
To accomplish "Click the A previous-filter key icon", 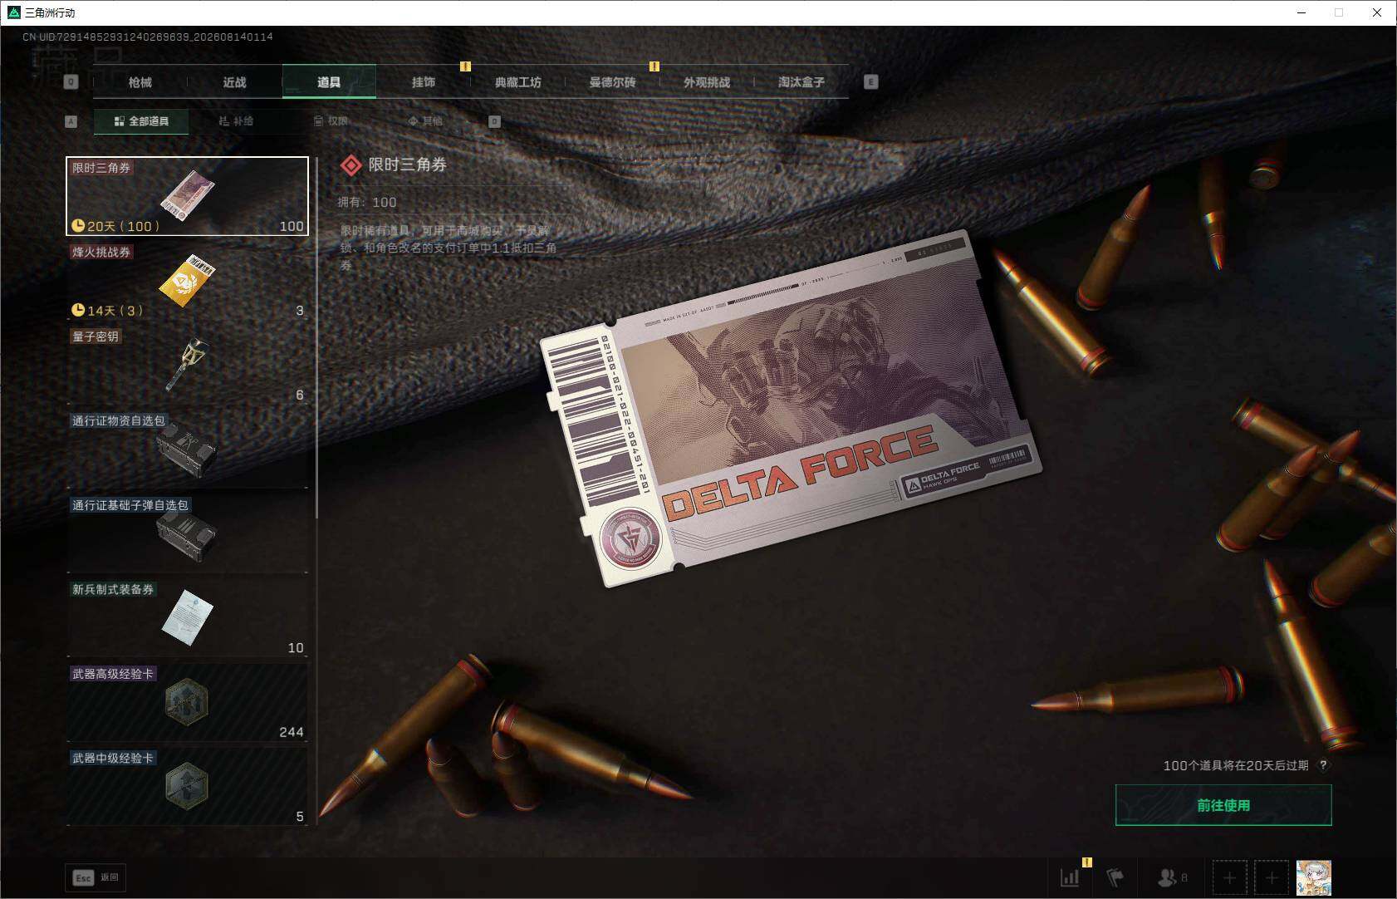I will pyautogui.click(x=71, y=121).
